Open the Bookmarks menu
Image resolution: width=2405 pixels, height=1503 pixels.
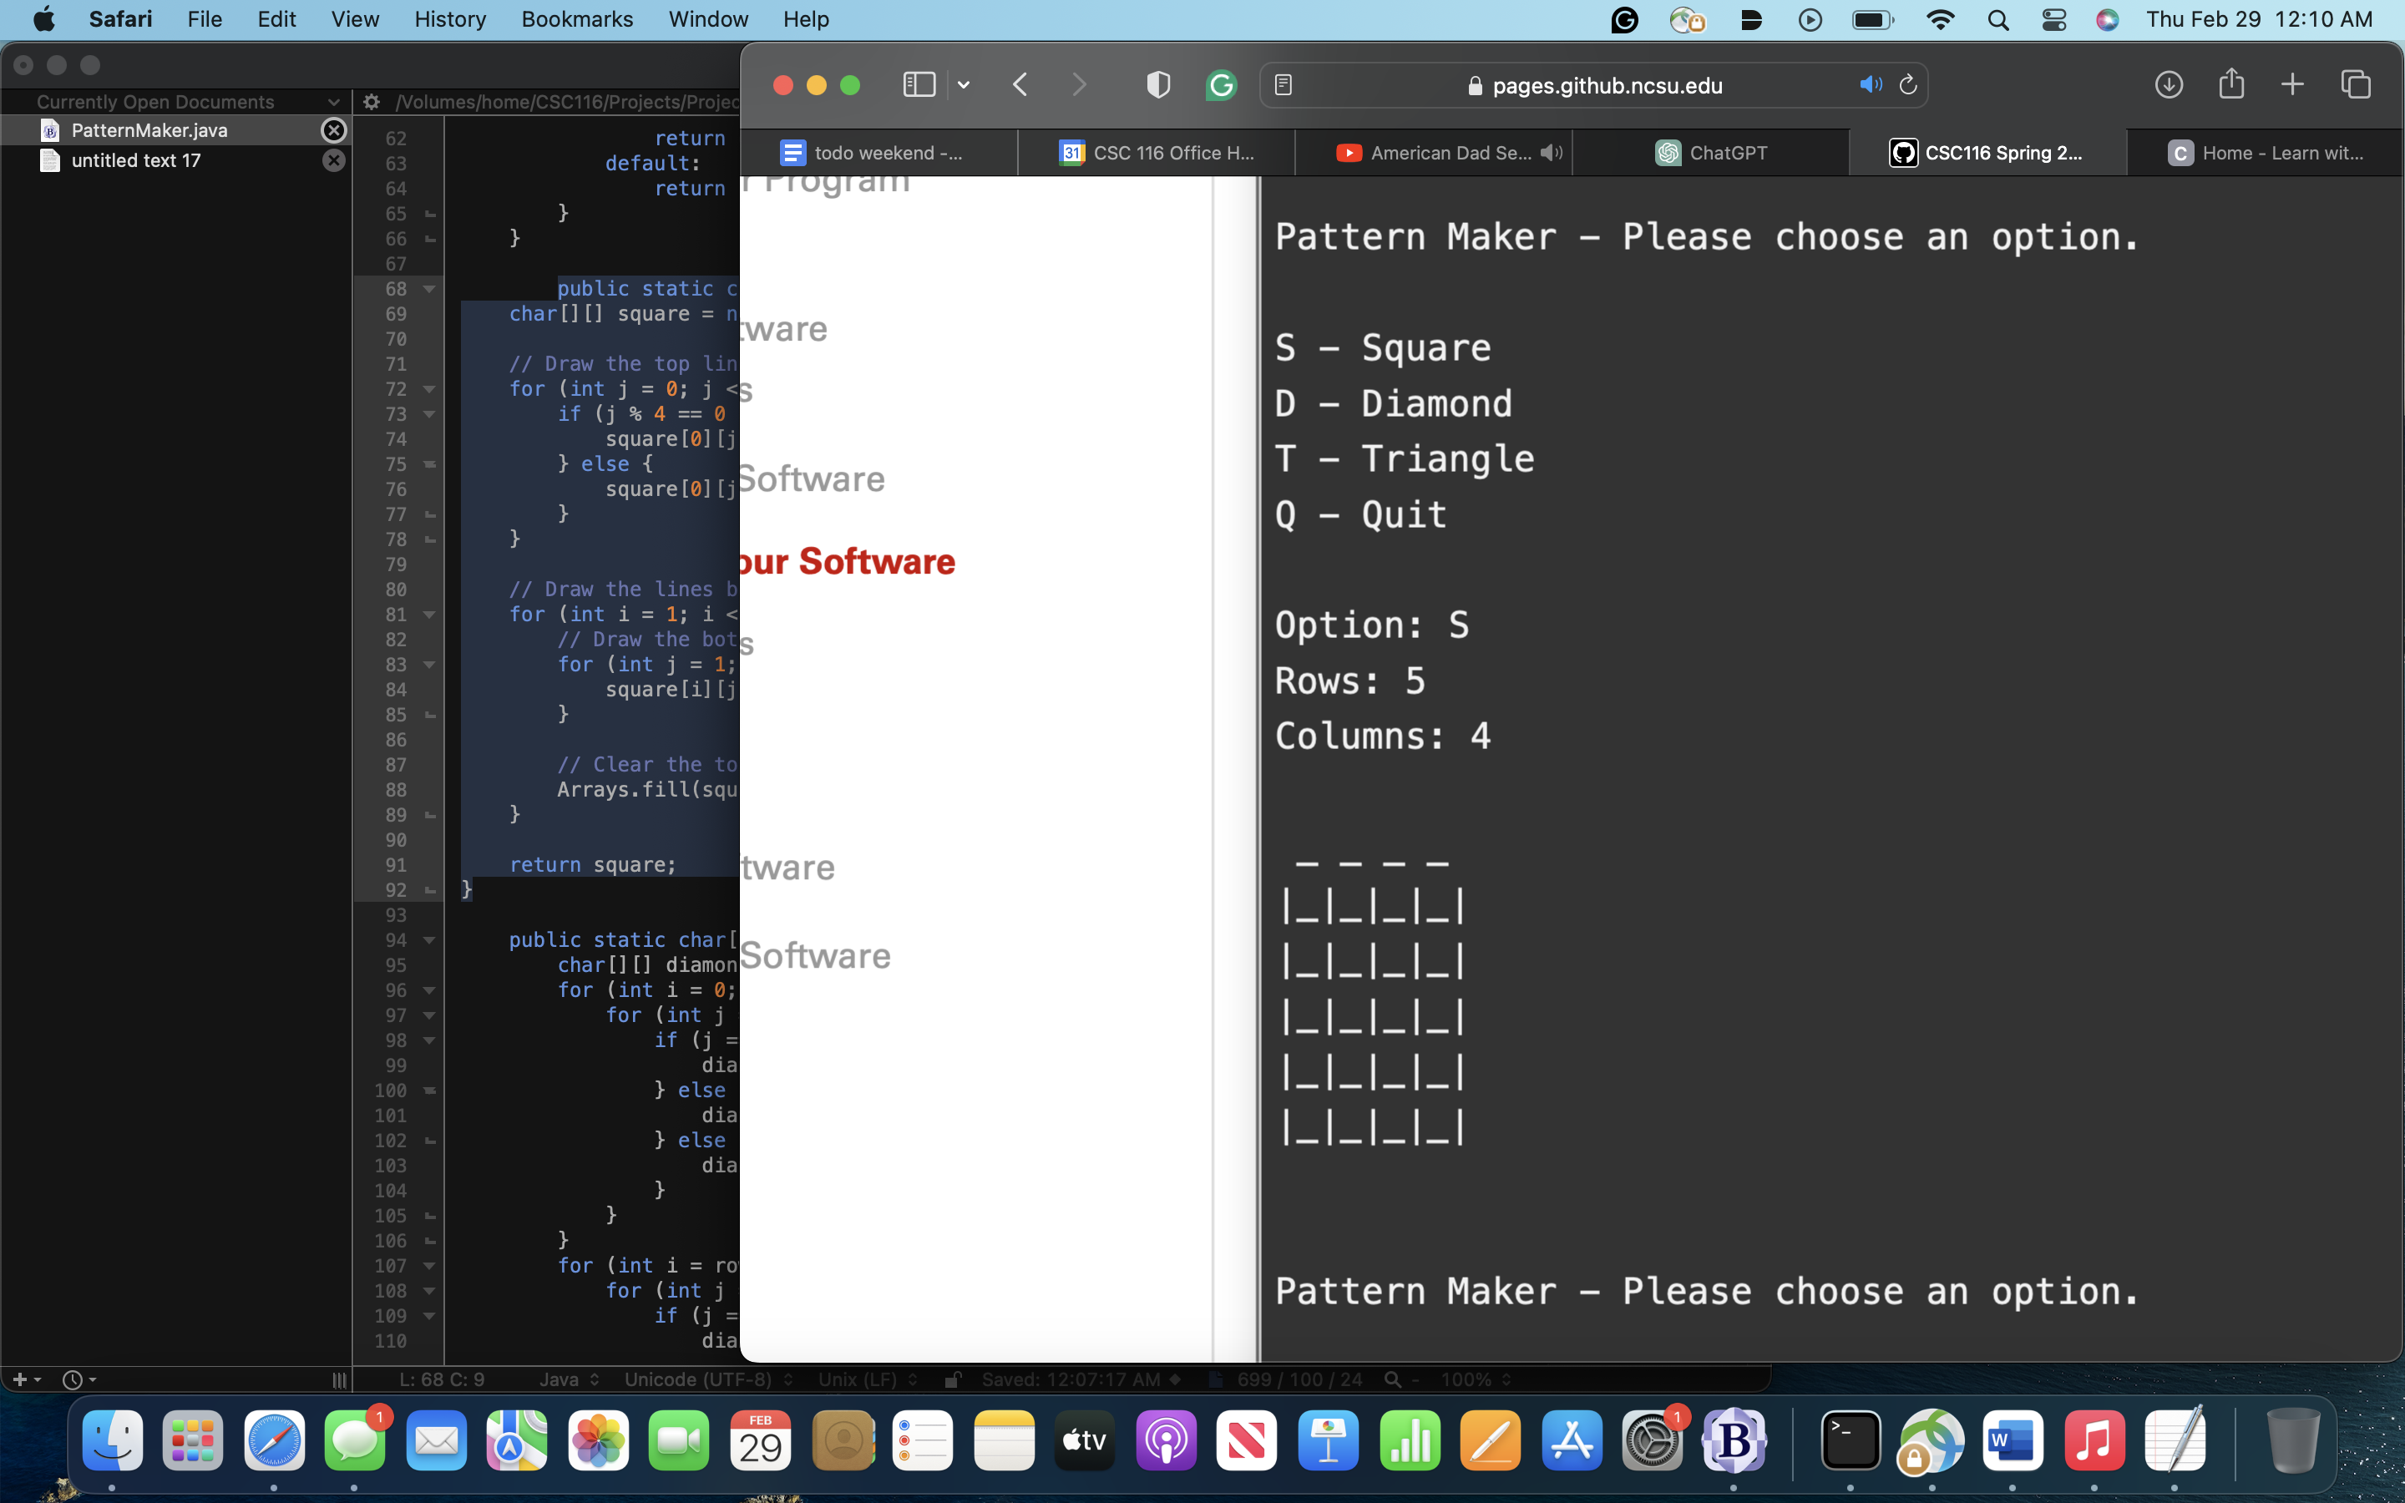click(576, 19)
